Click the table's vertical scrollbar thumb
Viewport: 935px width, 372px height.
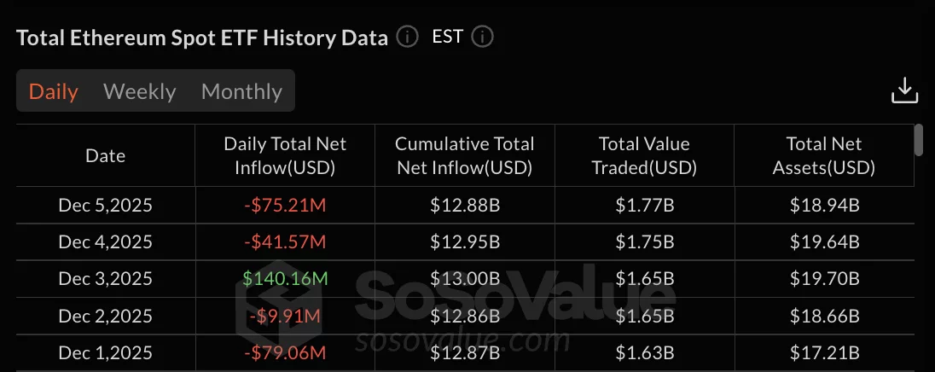[919, 140]
